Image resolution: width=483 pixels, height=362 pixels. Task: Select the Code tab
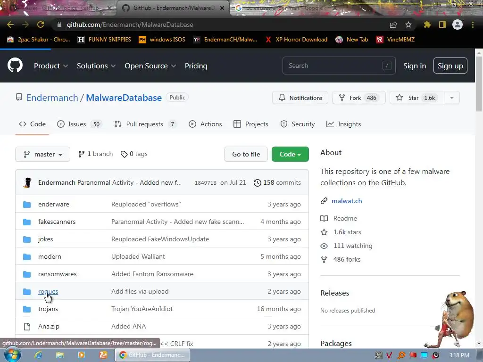pos(32,124)
